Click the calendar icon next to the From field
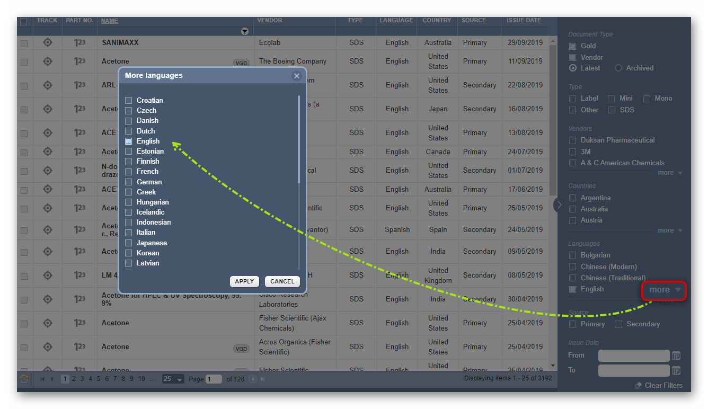 point(676,355)
